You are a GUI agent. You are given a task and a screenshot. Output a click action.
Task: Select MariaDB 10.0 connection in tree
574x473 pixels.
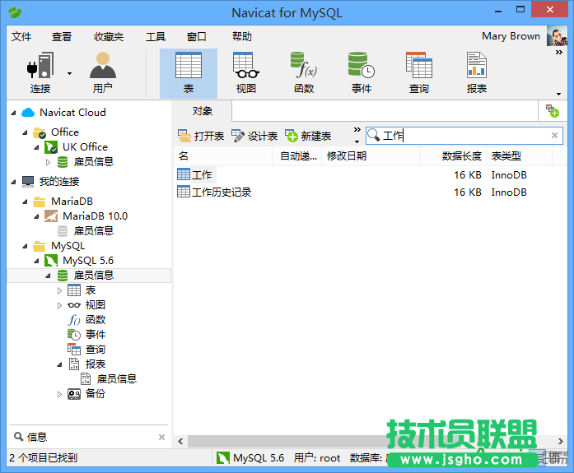86,216
